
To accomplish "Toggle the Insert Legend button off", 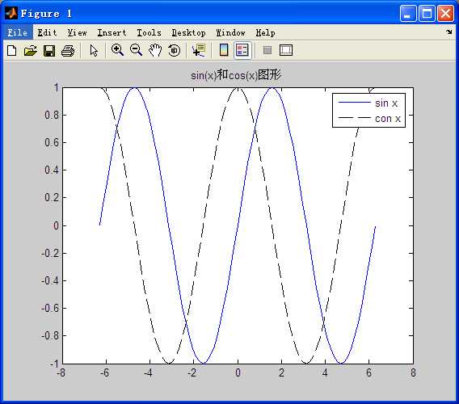I will point(242,50).
